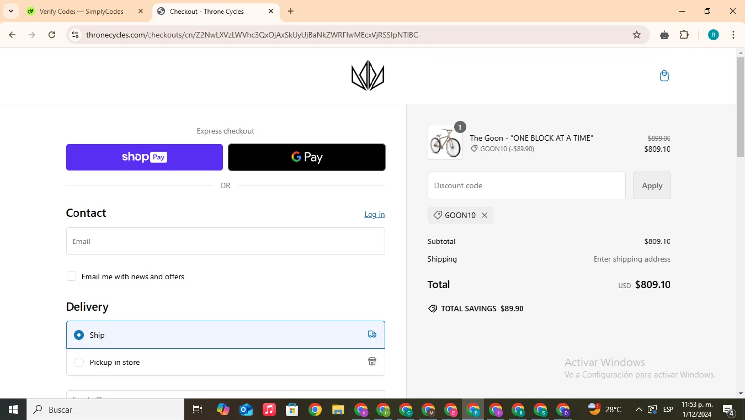Screen dimensions: 745x420
Task: Select the Ship delivery option
Action: click(x=225, y=335)
